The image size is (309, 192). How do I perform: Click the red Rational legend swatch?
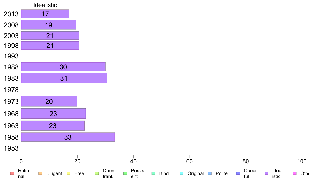tap(12, 173)
